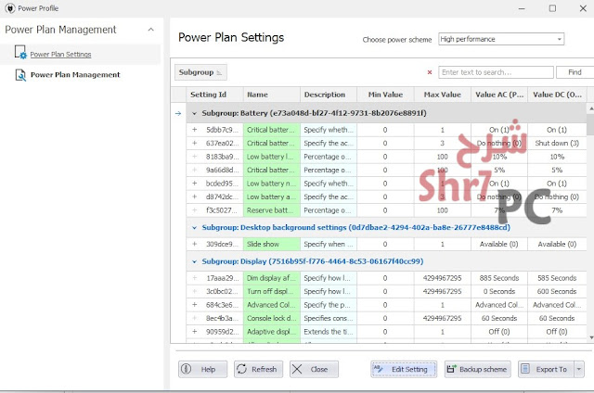The image size is (594, 393).
Task: Select the Dim display af... name cell
Action: point(272,278)
